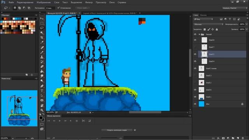Open the status bar info arrow menu
249x140 pixels.
(90, 112)
